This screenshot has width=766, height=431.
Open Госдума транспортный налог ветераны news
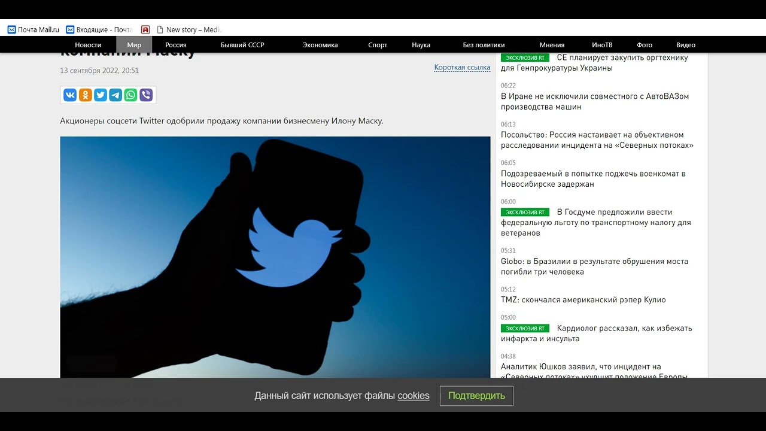(x=596, y=223)
